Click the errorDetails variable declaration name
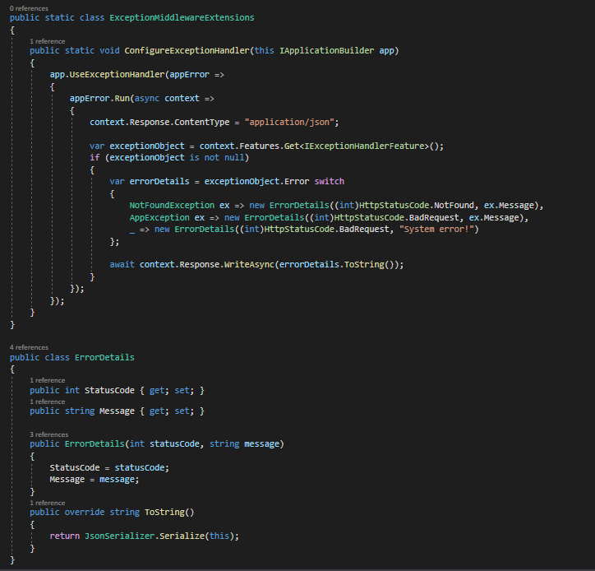This screenshot has height=571, width=595. pos(159,182)
